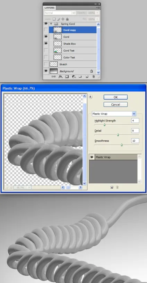Delete effect layer in Plastic Wrap dialog

pos(117,188)
